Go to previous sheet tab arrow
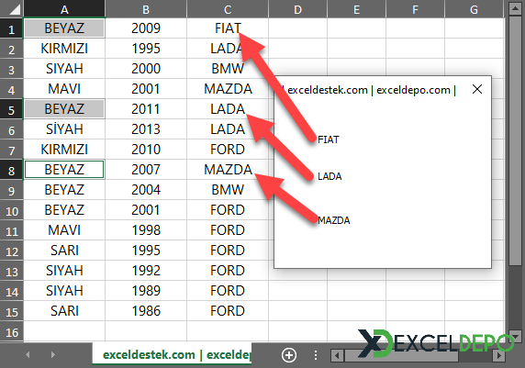The height and width of the screenshot is (368, 525). [28, 355]
